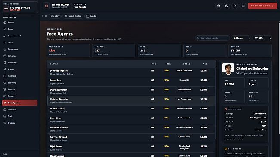This screenshot has height=157, width=280.
Task: Sort table by Type column header
Action: (x=168, y=64)
